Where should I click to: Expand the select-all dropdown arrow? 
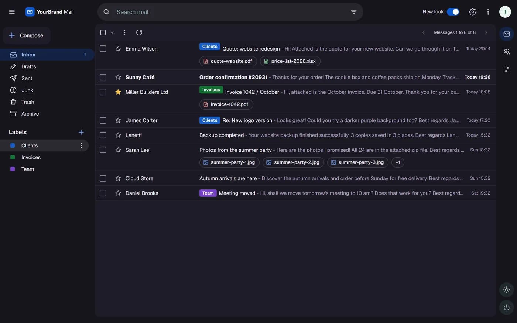click(x=112, y=32)
